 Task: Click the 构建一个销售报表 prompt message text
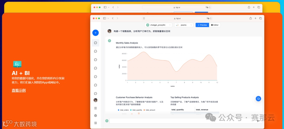pos(142,31)
